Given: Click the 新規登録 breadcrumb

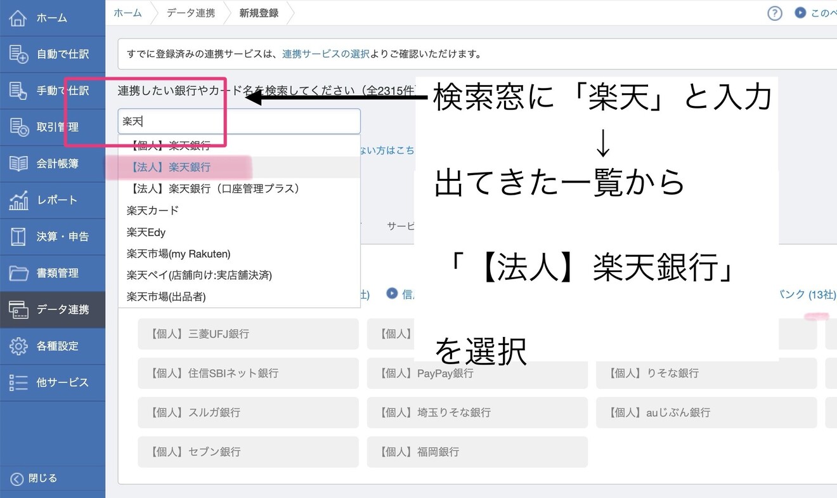Looking at the screenshot, I should [259, 13].
